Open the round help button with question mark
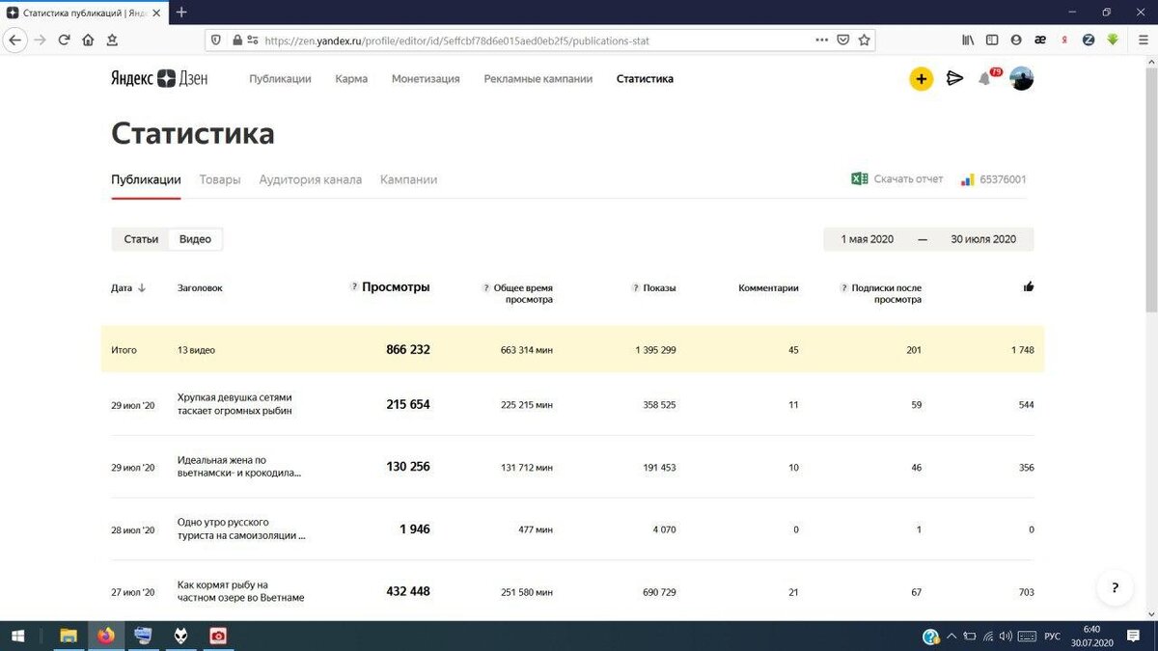This screenshot has width=1158, height=651. click(x=1115, y=587)
